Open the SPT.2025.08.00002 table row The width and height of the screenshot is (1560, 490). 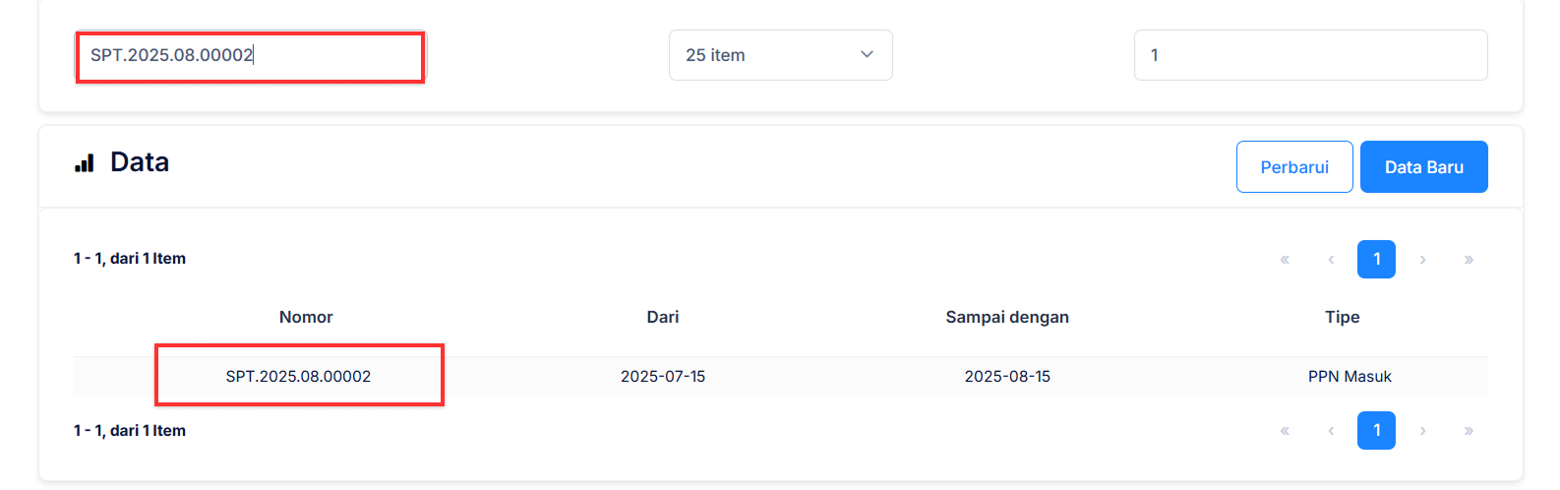pos(298,376)
